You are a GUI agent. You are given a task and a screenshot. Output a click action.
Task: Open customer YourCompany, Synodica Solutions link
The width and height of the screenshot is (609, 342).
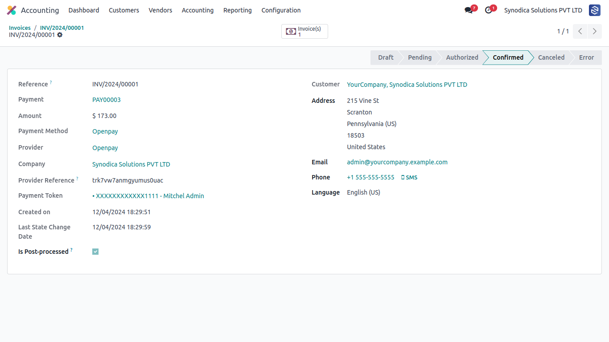click(407, 85)
